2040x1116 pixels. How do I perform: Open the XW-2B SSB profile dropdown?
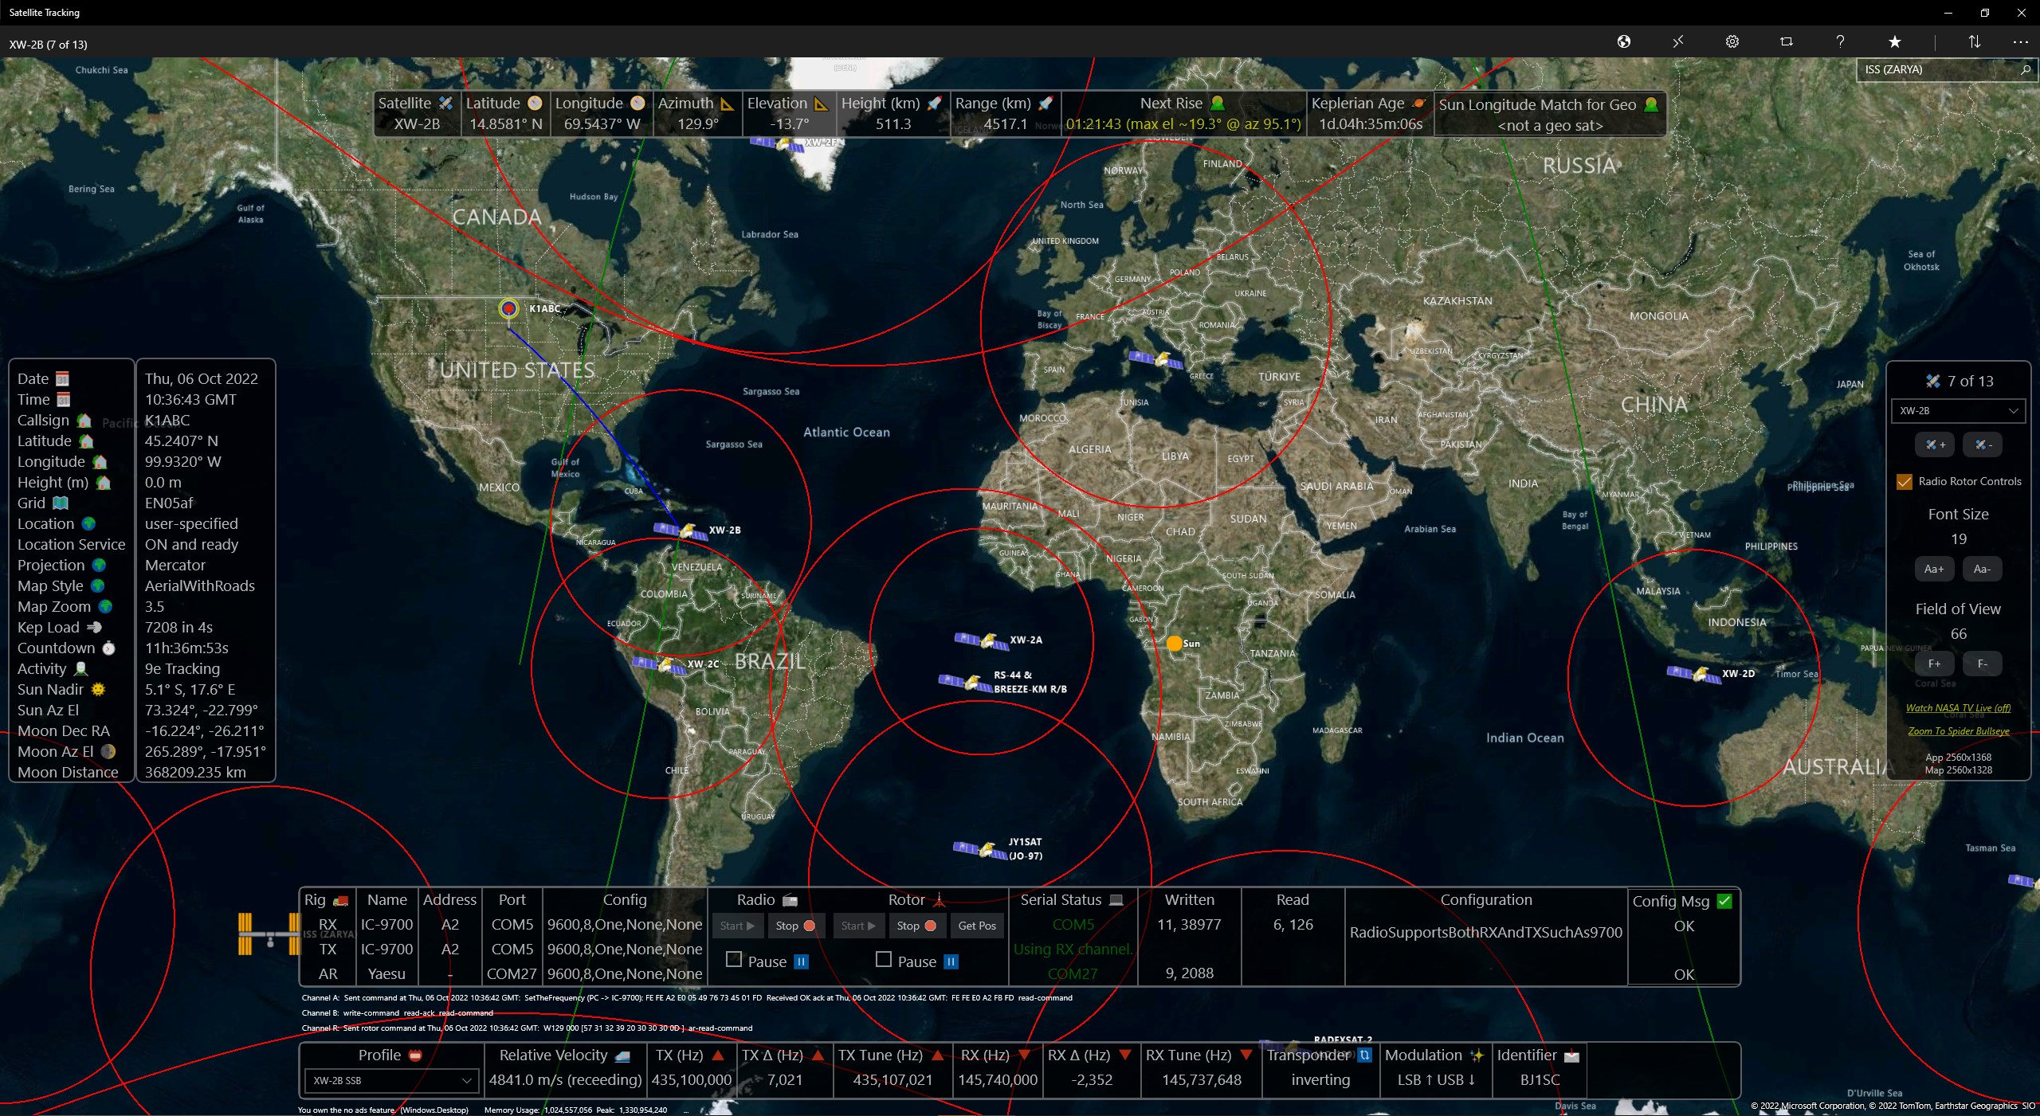389,1081
